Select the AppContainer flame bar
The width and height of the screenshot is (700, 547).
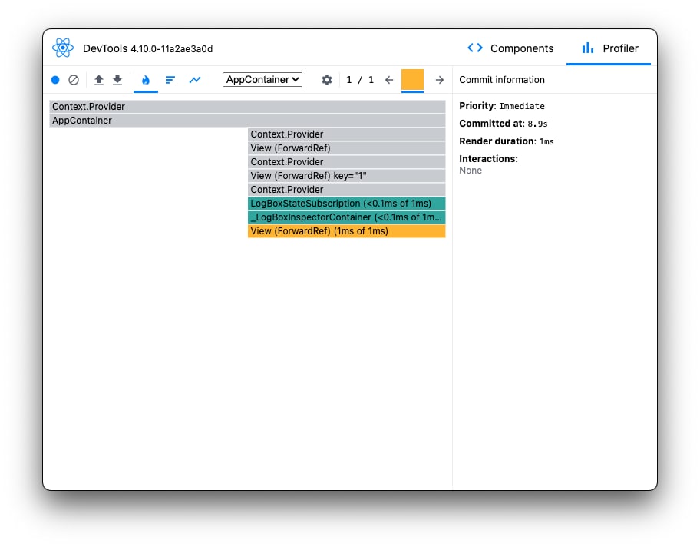point(247,120)
